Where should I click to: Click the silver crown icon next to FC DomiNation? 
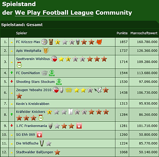pyautogui.click(x=44, y=73)
